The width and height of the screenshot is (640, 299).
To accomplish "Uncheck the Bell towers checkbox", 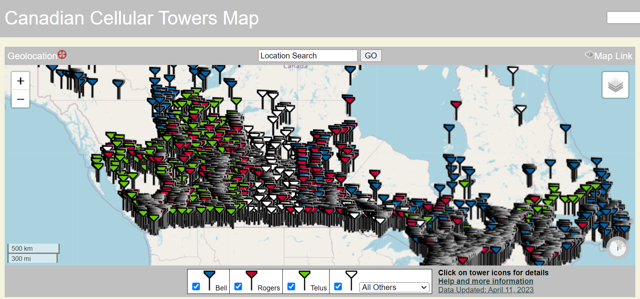I will coord(196,287).
